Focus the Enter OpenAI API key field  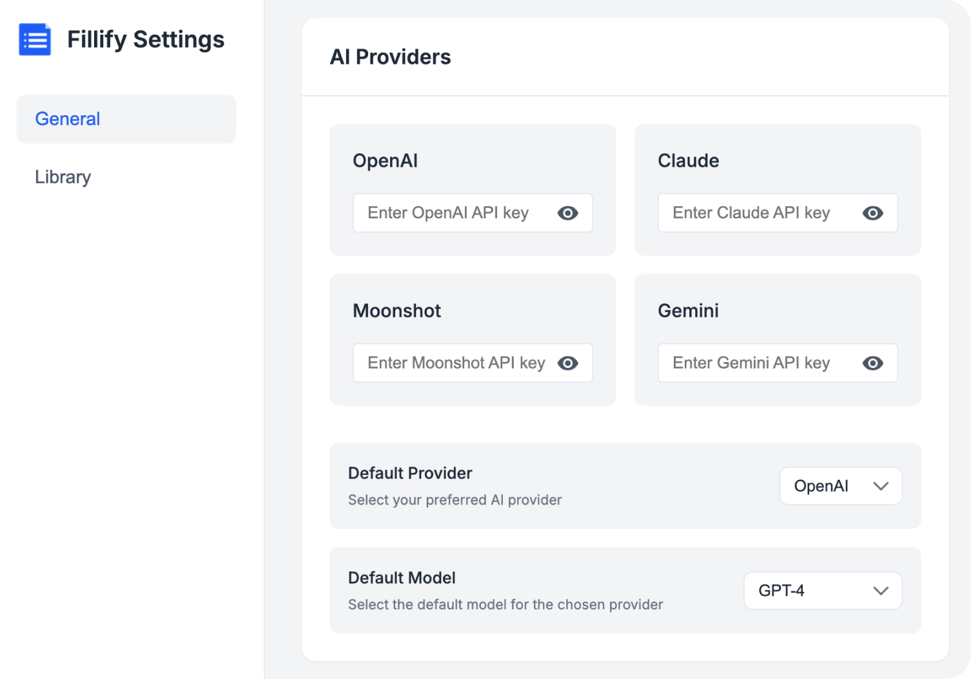(473, 213)
